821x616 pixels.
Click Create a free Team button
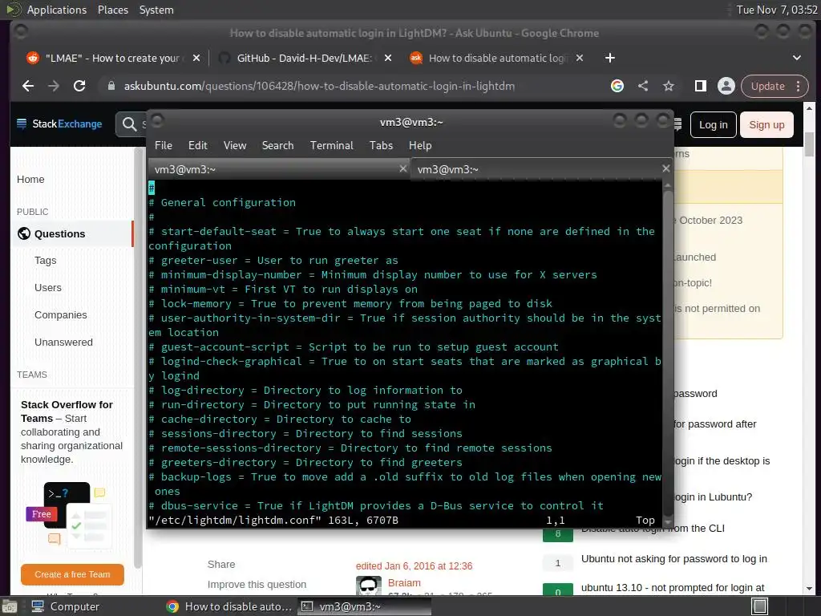pos(72,574)
